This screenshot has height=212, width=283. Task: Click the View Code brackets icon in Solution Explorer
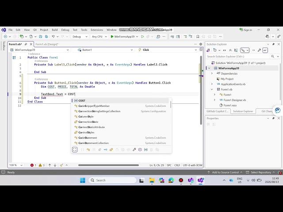pyautogui.click(x=253, y=50)
